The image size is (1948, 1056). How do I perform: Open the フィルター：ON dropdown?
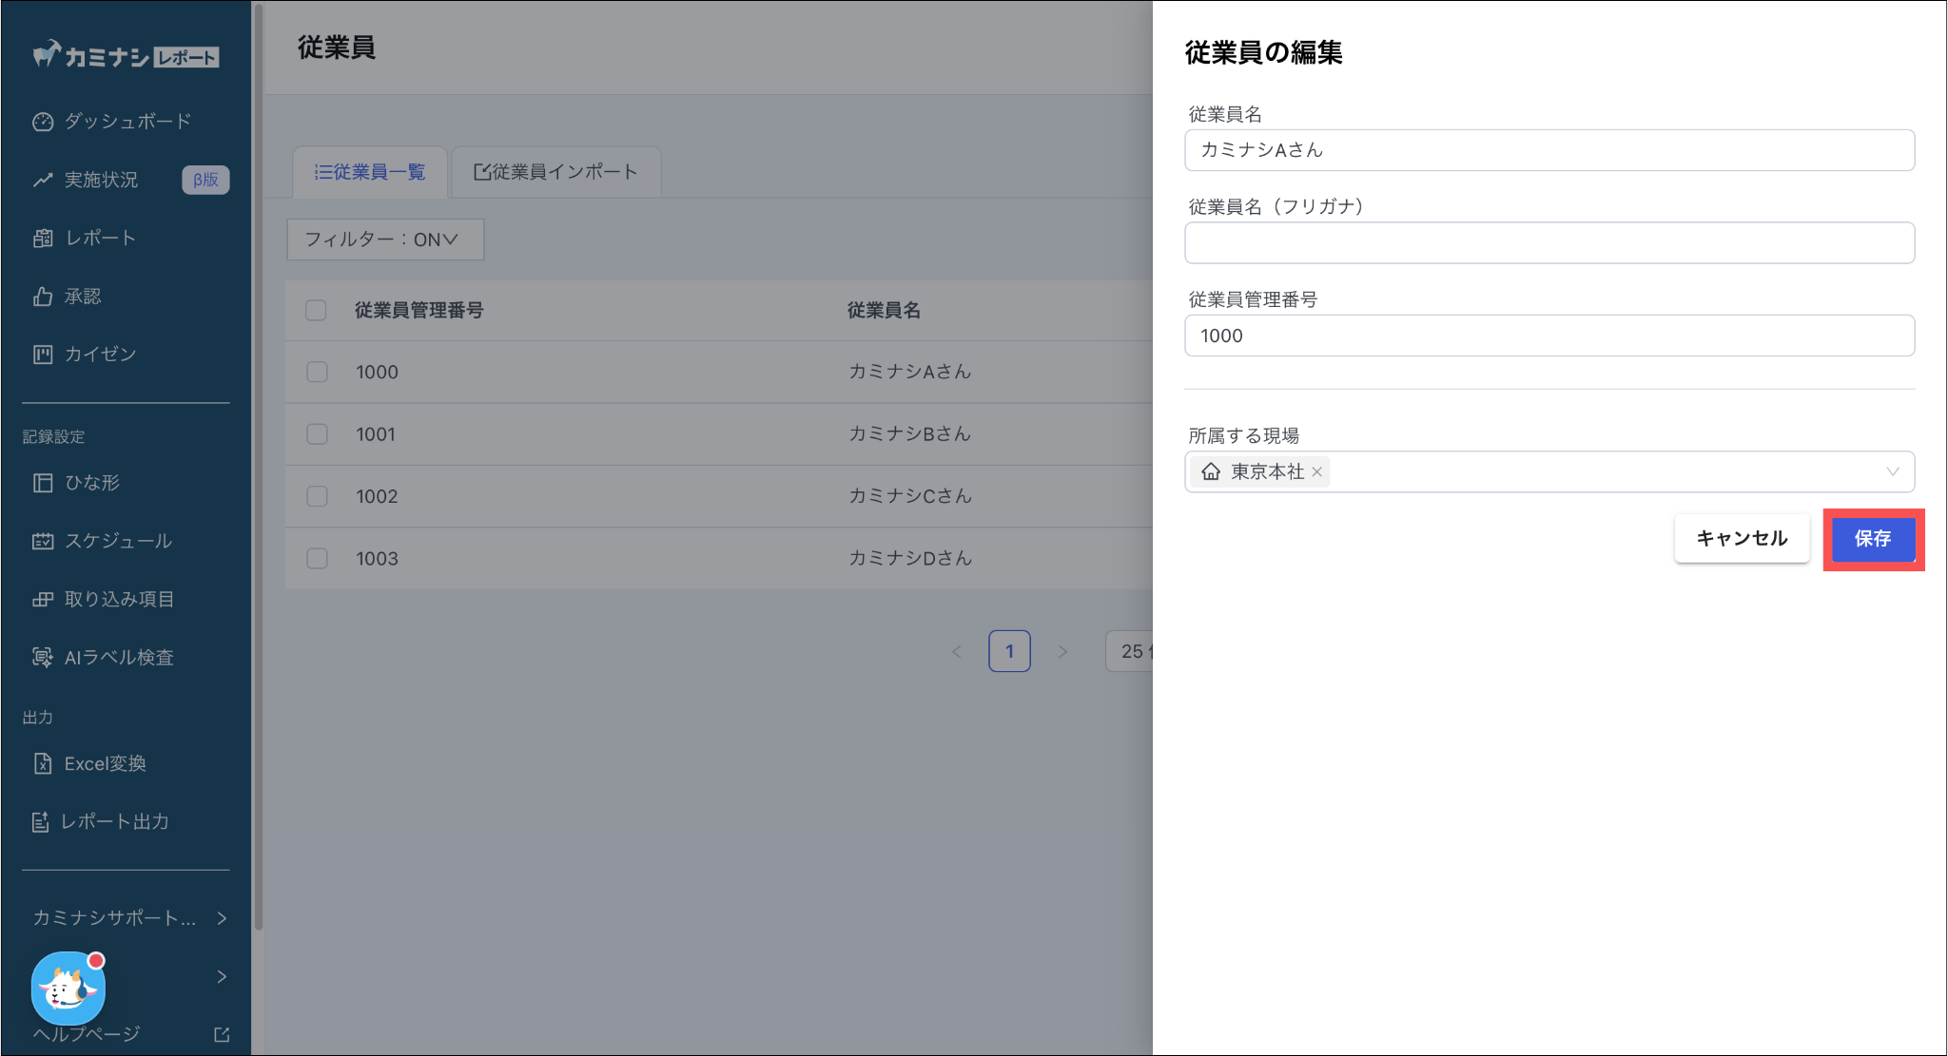tap(385, 240)
